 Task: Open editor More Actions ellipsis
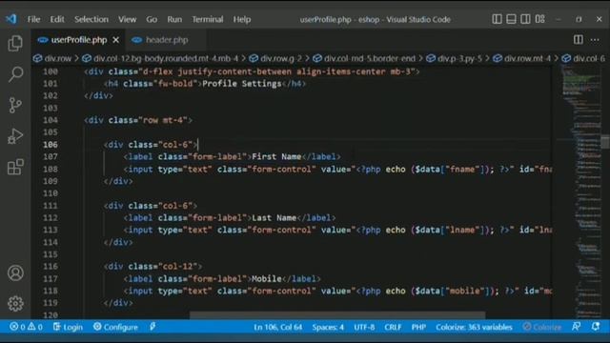tap(595, 40)
